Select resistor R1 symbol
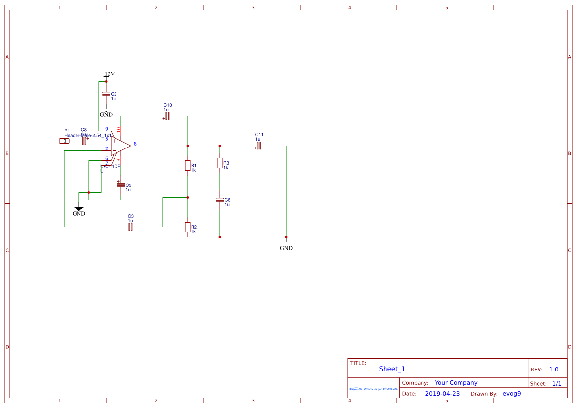This screenshot has width=577, height=408. point(187,166)
